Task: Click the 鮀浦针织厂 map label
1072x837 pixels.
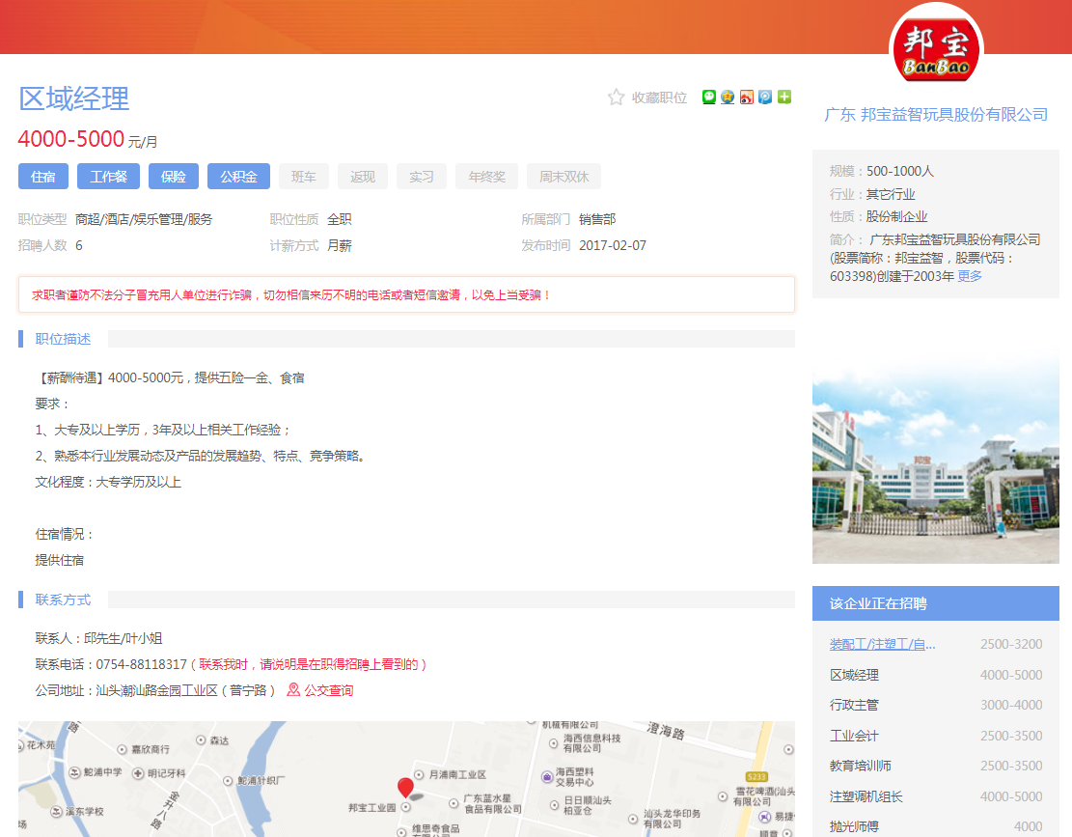Action: [261, 780]
